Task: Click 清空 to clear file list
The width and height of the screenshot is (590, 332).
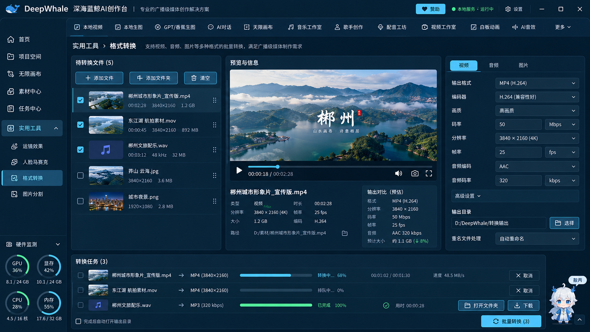Action: coord(200,78)
